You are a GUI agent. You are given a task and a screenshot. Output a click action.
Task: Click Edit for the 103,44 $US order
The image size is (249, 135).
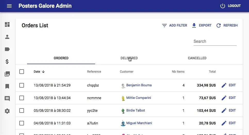click(x=229, y=111)
